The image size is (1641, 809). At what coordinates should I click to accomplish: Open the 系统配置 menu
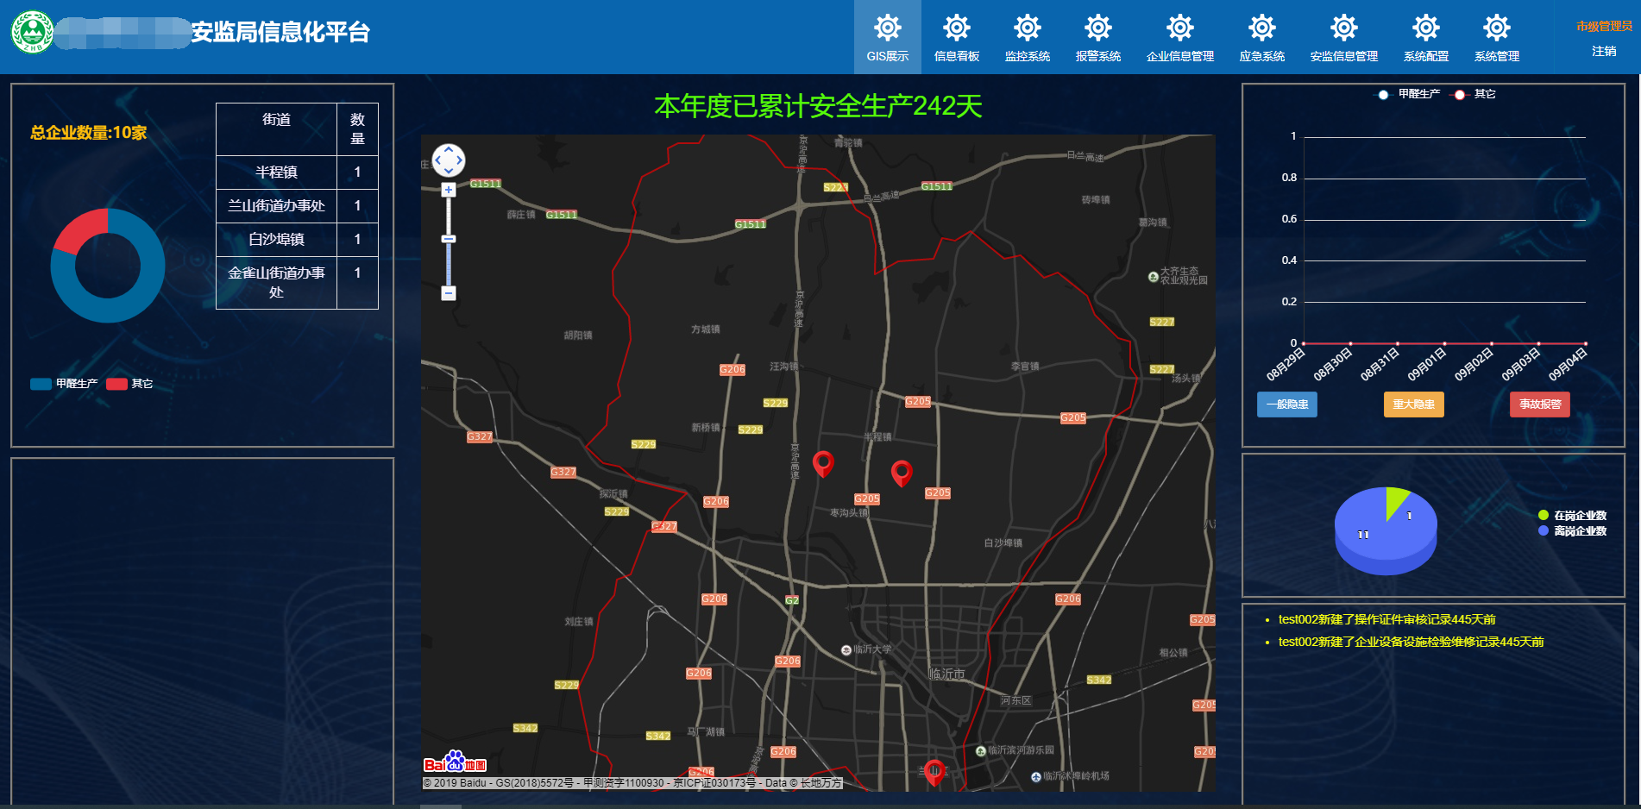pyautogui.click(x=1425, y=37)
